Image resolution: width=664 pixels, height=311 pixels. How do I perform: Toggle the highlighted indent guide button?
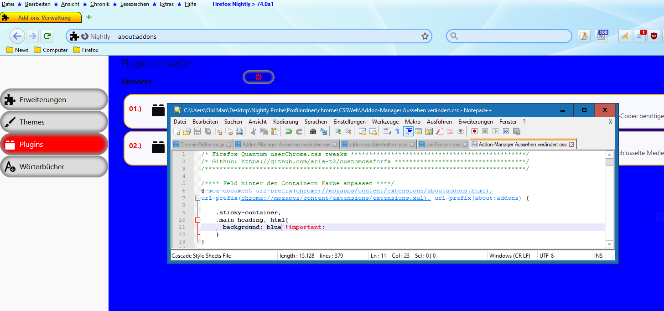tap(408, 131)
